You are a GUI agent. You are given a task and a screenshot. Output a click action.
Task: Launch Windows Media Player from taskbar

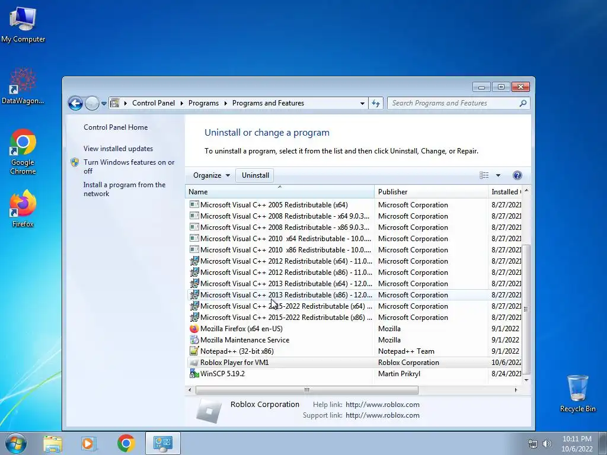[88, 443]
